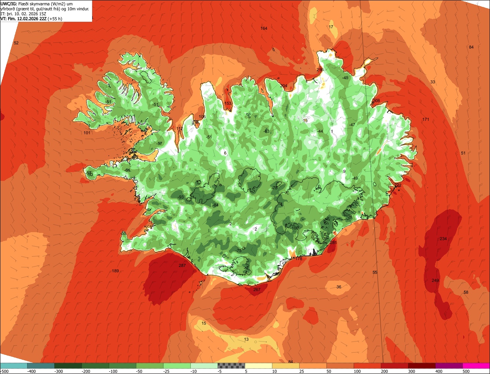
Task: Select the value -49 in the eastern interior
Action: [355, 178]
